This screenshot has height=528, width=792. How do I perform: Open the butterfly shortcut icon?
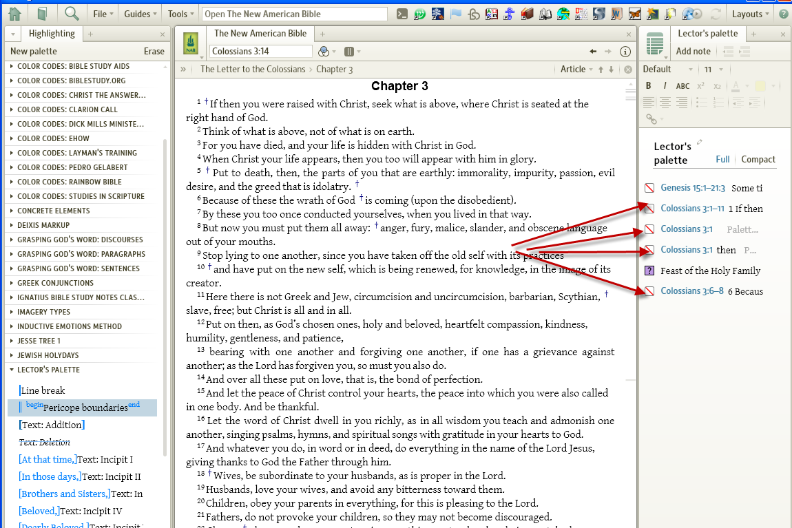point(635,14)
